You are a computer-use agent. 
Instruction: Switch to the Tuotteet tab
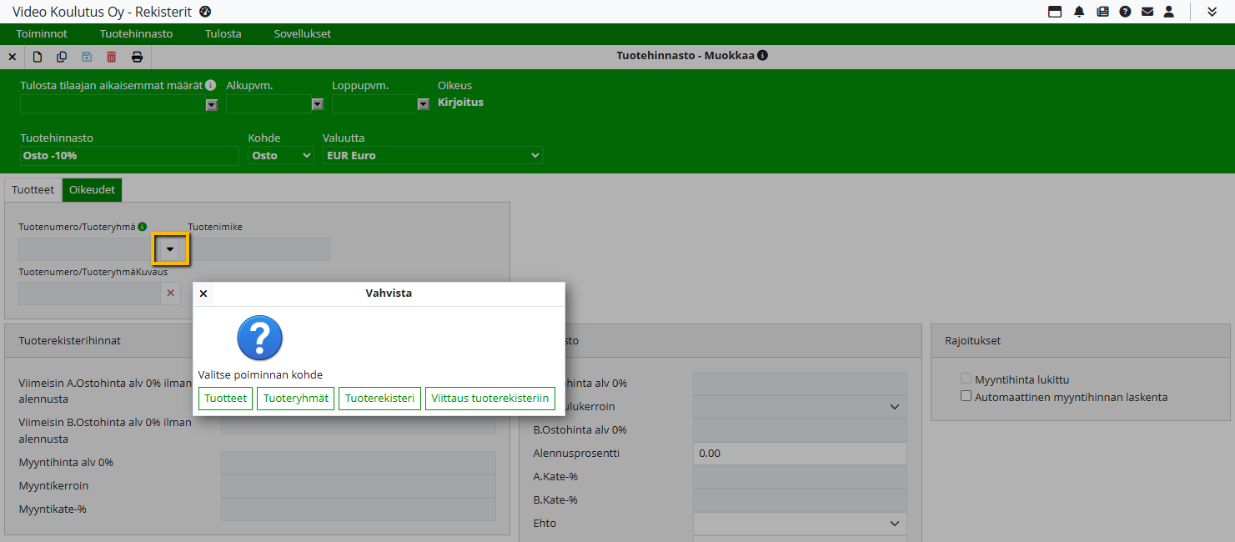click(x=33, y=190)
